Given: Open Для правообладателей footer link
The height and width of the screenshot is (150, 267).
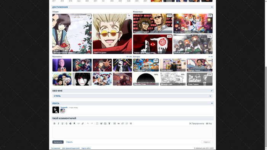Looking at the screenshot, I should tap(71, 148).
